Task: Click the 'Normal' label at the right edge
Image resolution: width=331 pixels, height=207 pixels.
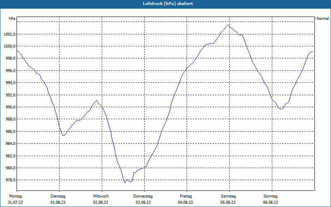Action: pyautogui.click(x=323, y=19)
